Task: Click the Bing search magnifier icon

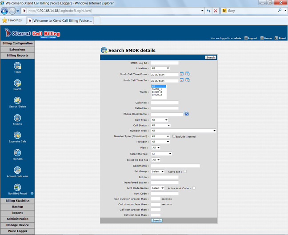Action: [280, 11]
